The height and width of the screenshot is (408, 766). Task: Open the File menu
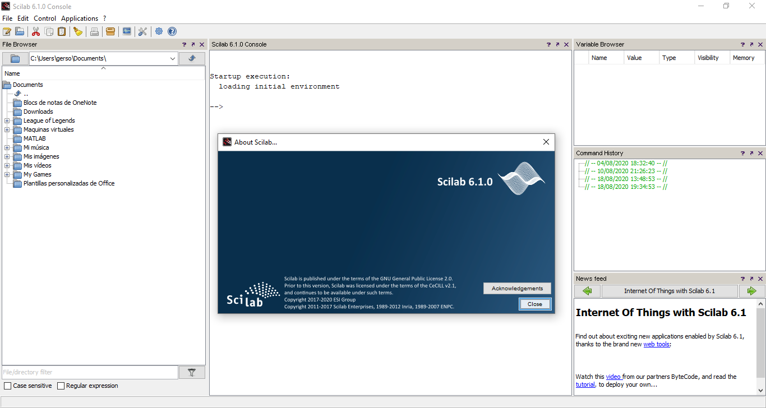tap(7, 18)
